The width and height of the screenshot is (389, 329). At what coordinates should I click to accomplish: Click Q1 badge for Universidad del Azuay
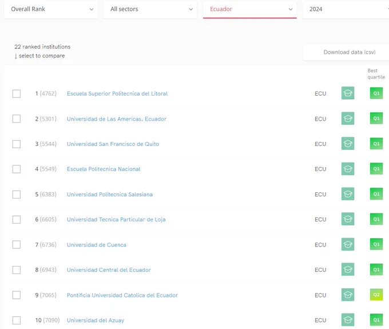click(376, 320)
